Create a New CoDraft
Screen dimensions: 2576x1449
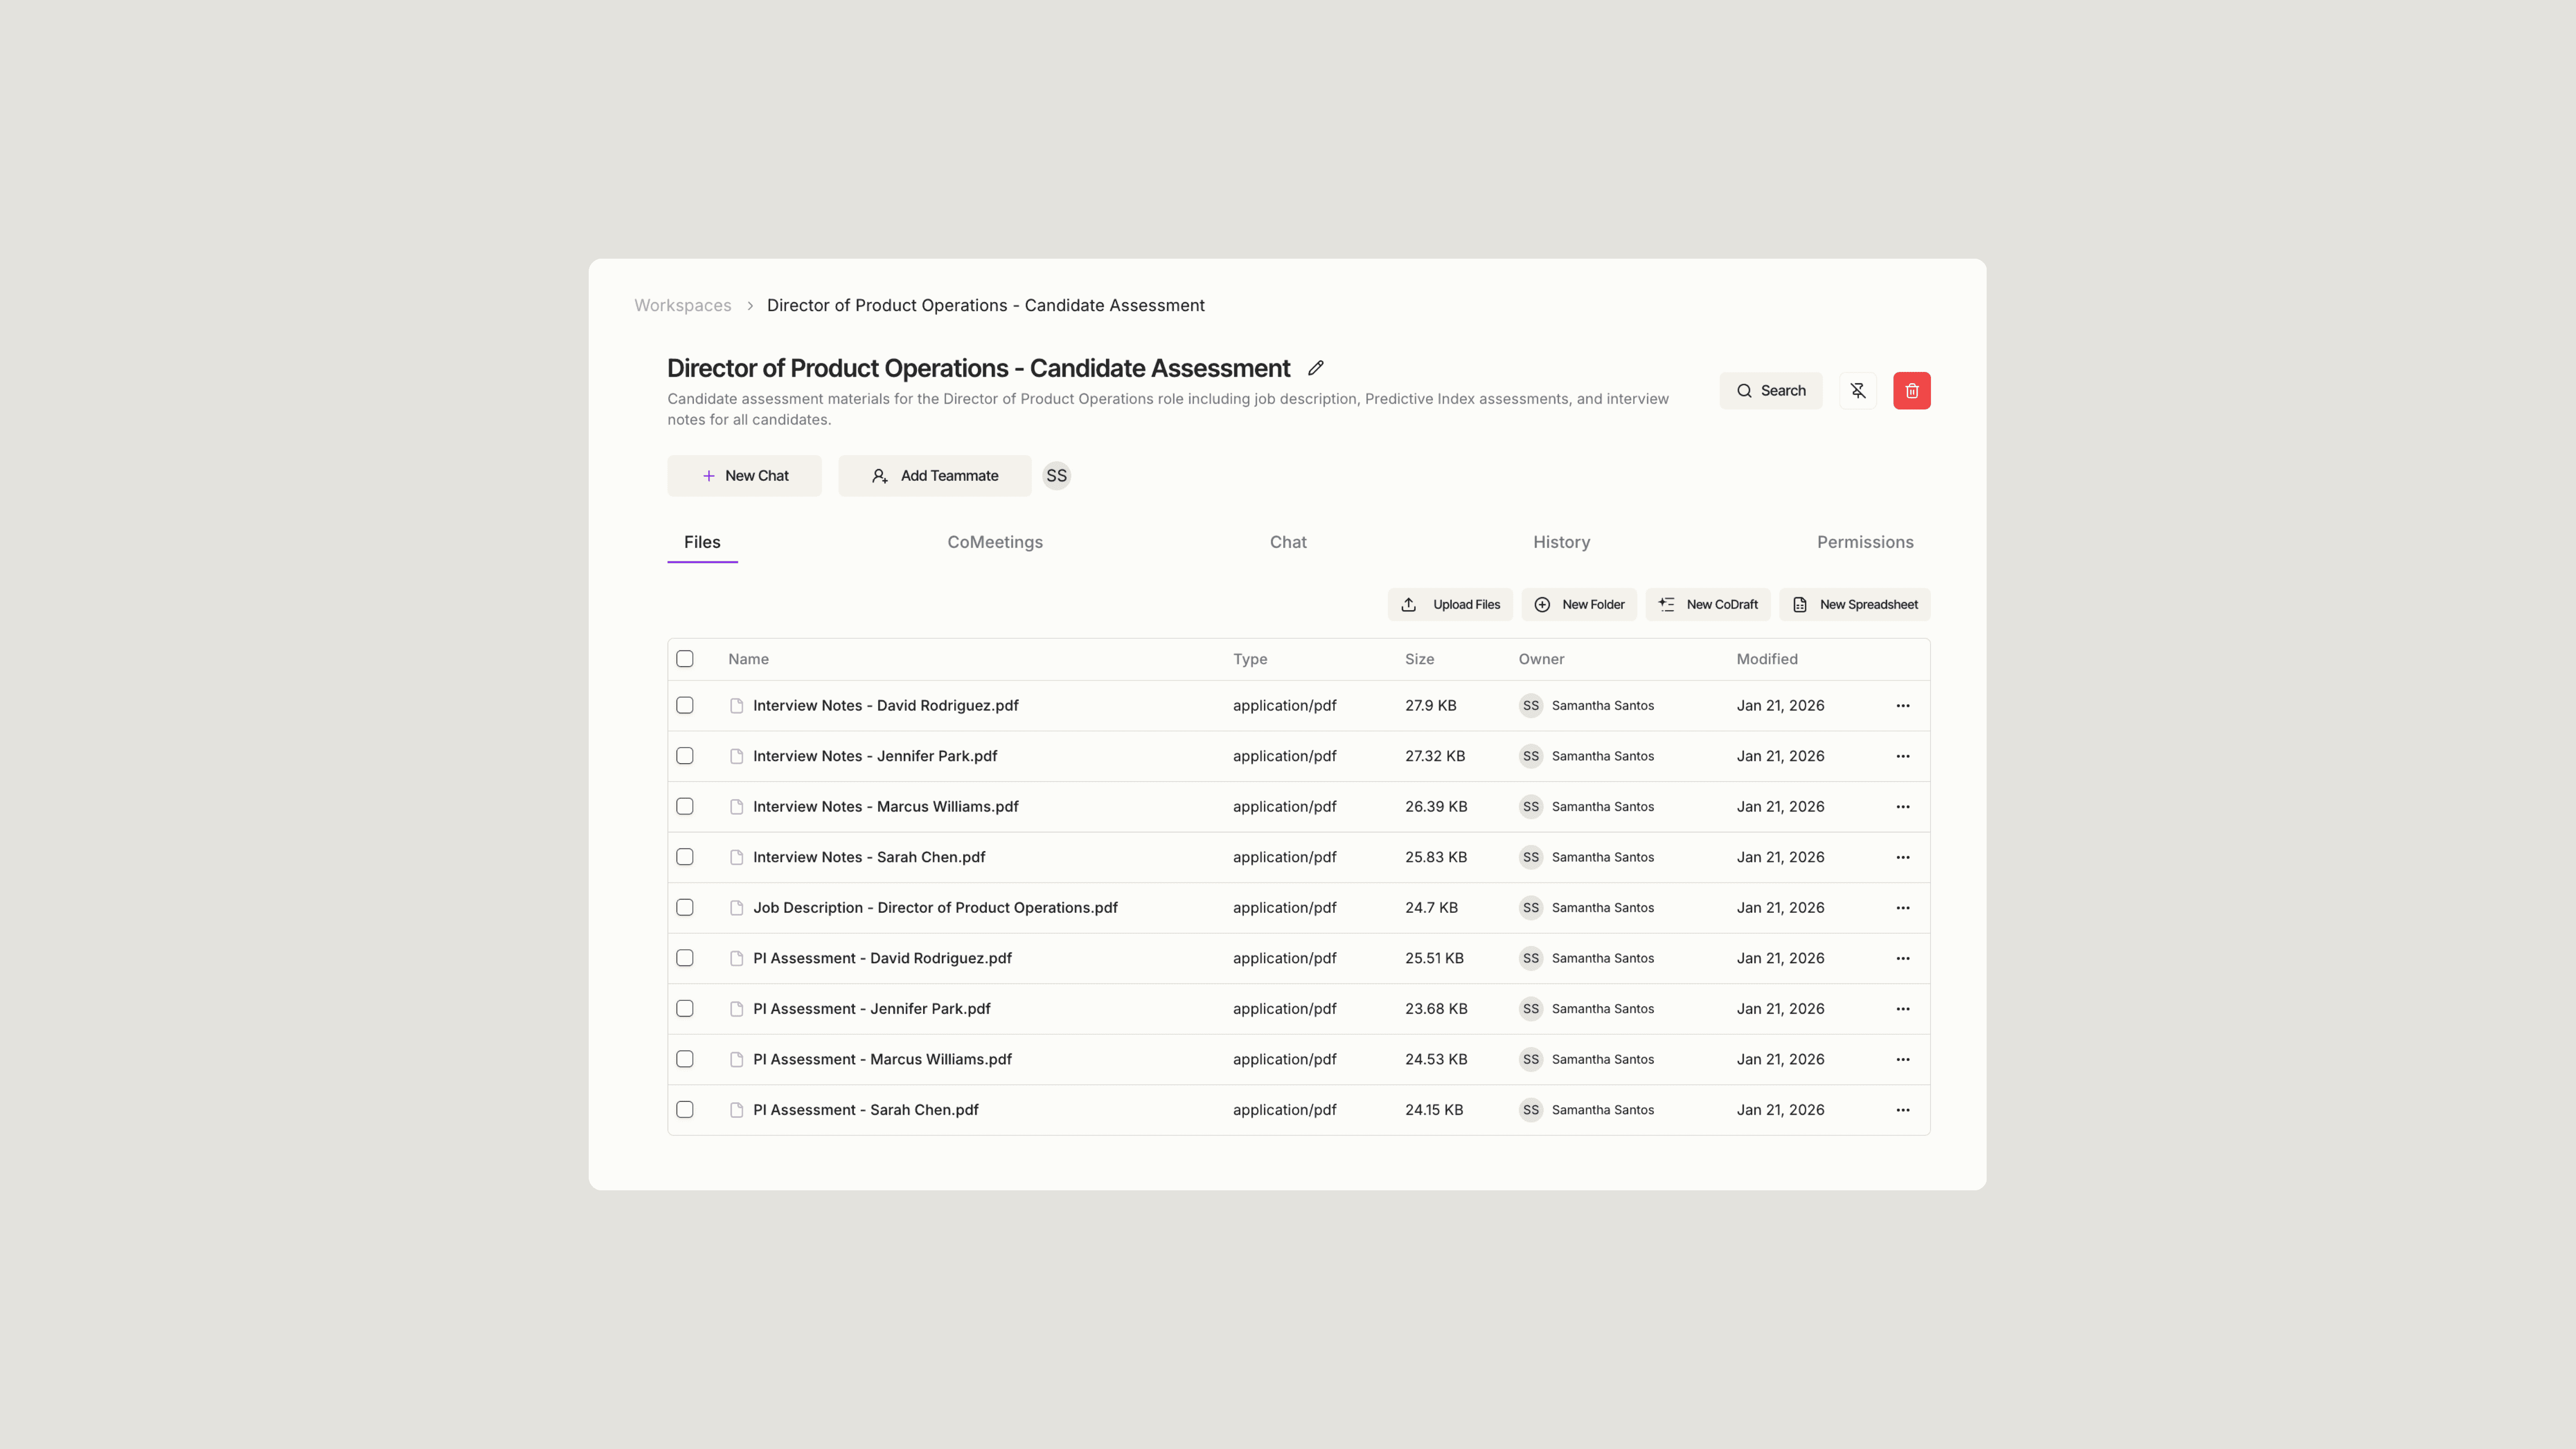click(1707, 605)
